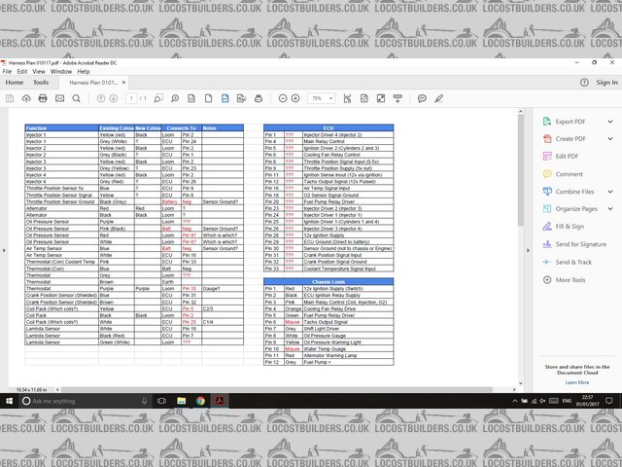Click the Windows Start button
622x467 pixels.
(x=9, y=401)
